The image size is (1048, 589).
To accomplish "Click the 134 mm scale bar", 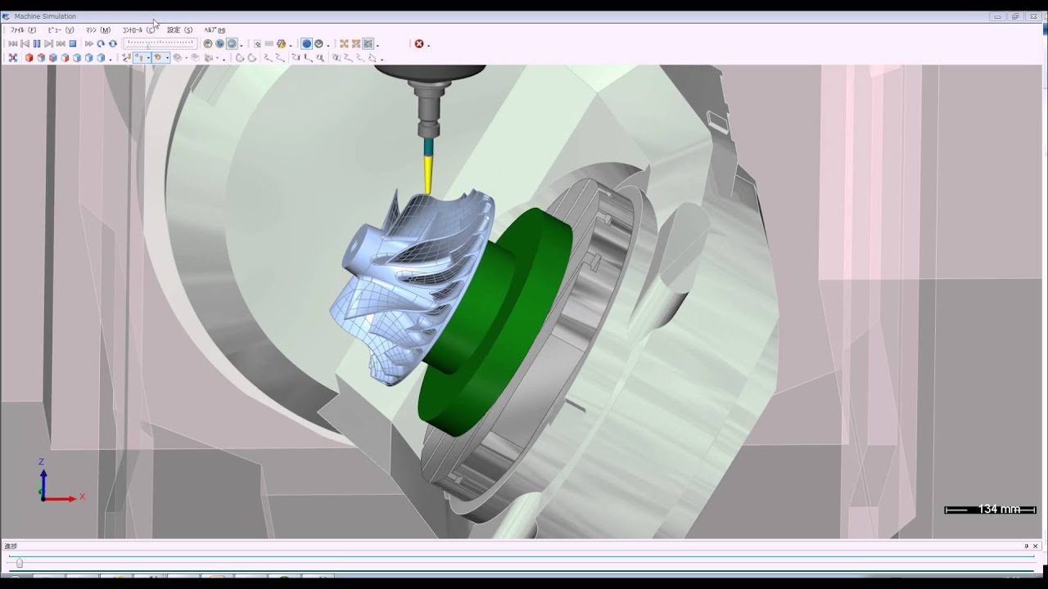I will point(990,510).
